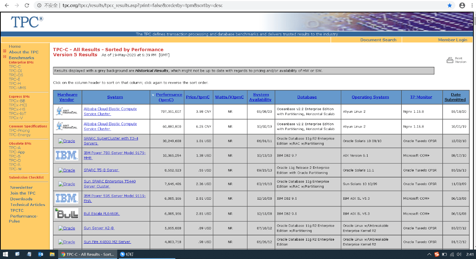Click the TPC logo
The height and width of the screenshot is (259, 476).
(x=27, y=22)
